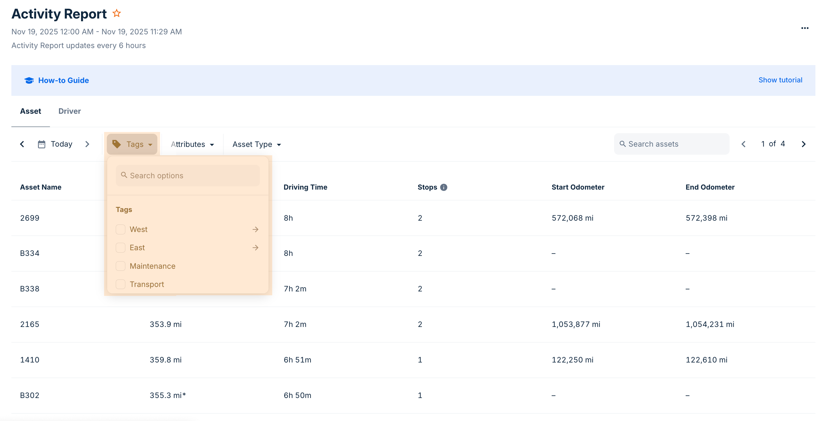
Task: Open the Attributes dropdown
Action: 192,144
